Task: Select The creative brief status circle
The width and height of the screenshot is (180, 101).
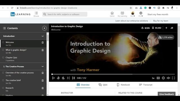Action: (x=3, y=80)
